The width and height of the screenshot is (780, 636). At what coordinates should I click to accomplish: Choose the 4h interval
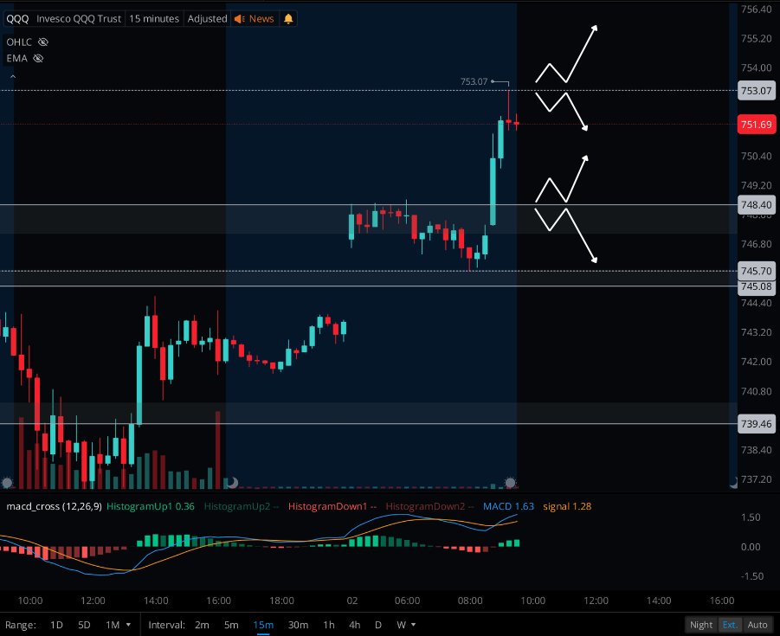click(354, 625)
